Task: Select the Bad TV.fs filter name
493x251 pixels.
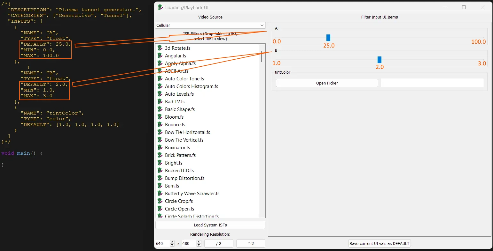Action: pos(175,101)
